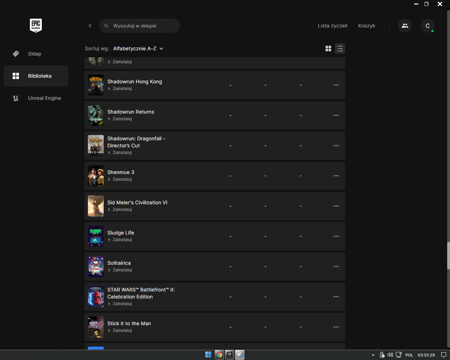Install Sludge Life via Zainstaluj
Image resolution: width=450 pixels, height=360 pixels.
(x=120, y=240)
